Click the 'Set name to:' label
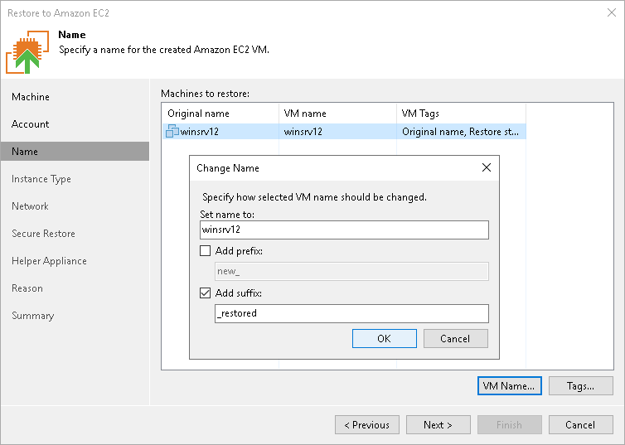 click(227, 215)
